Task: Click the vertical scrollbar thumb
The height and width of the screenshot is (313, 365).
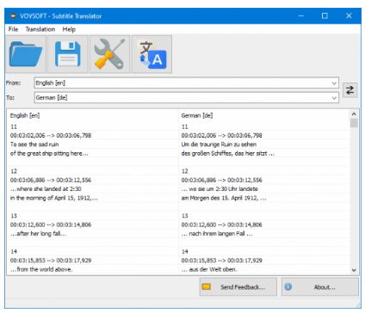Action: point(354,123)
